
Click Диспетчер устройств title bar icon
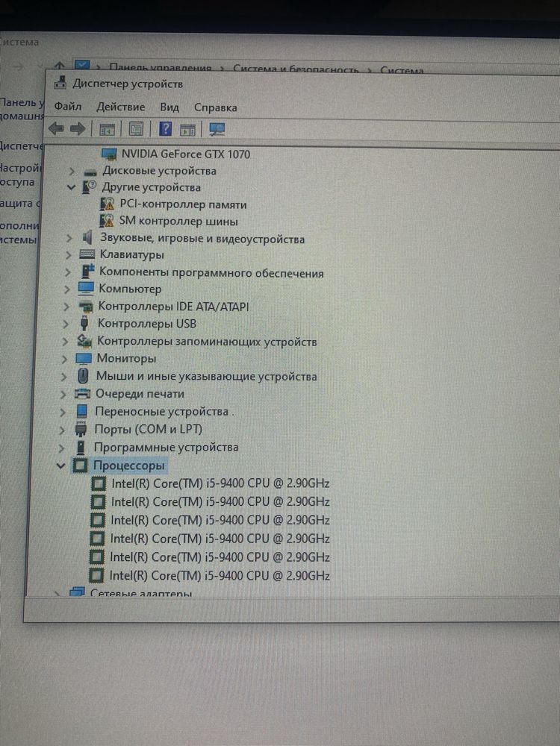pos(60,82)
